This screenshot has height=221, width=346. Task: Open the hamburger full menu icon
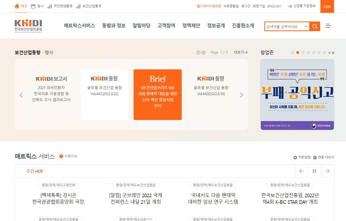click(328, 26)
